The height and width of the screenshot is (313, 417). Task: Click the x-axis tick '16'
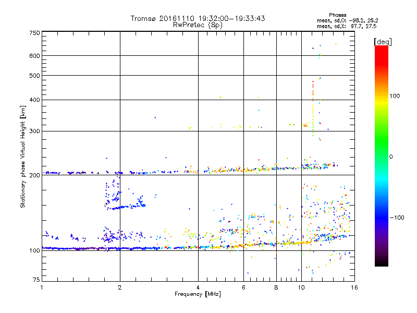tap(354, 287)
